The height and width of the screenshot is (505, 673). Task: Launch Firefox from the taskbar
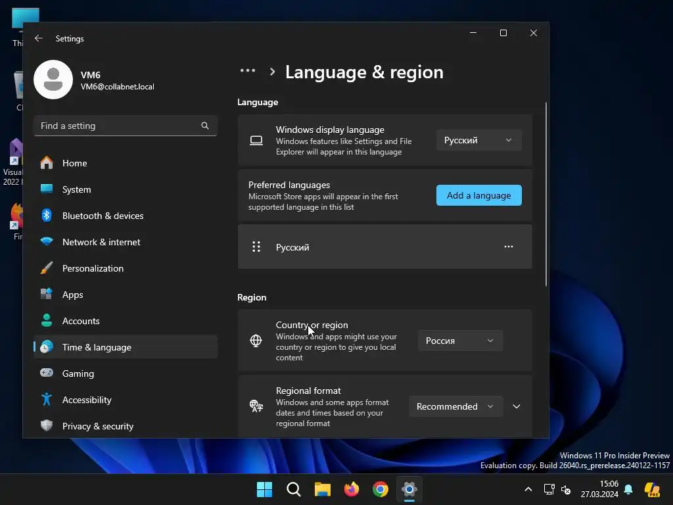tap(352, 489)
